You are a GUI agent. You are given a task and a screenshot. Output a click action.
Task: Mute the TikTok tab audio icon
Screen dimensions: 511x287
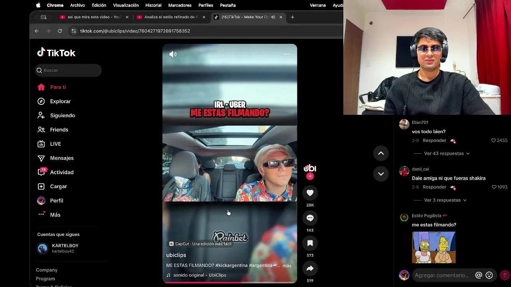[273, 17]
